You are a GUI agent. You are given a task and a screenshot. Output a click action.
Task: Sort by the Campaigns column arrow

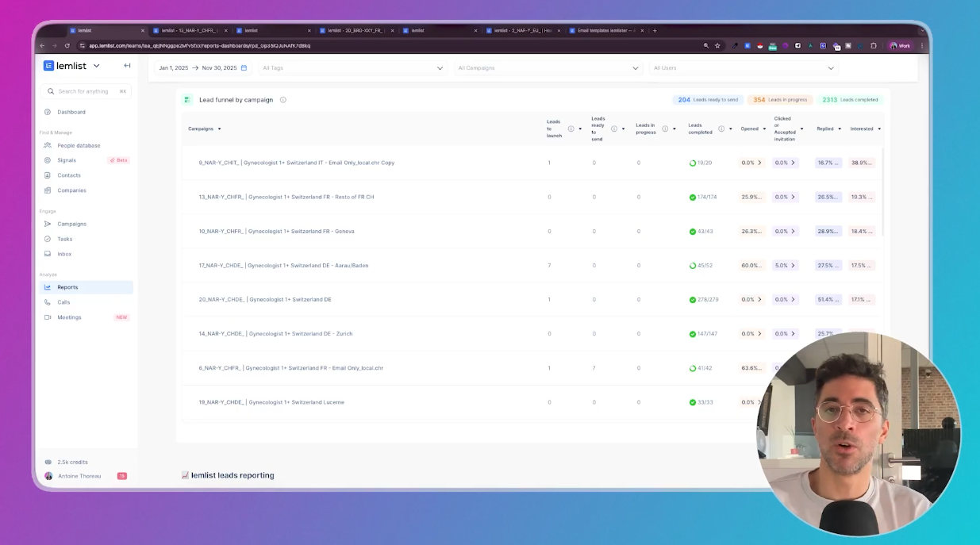pos(219,129)
